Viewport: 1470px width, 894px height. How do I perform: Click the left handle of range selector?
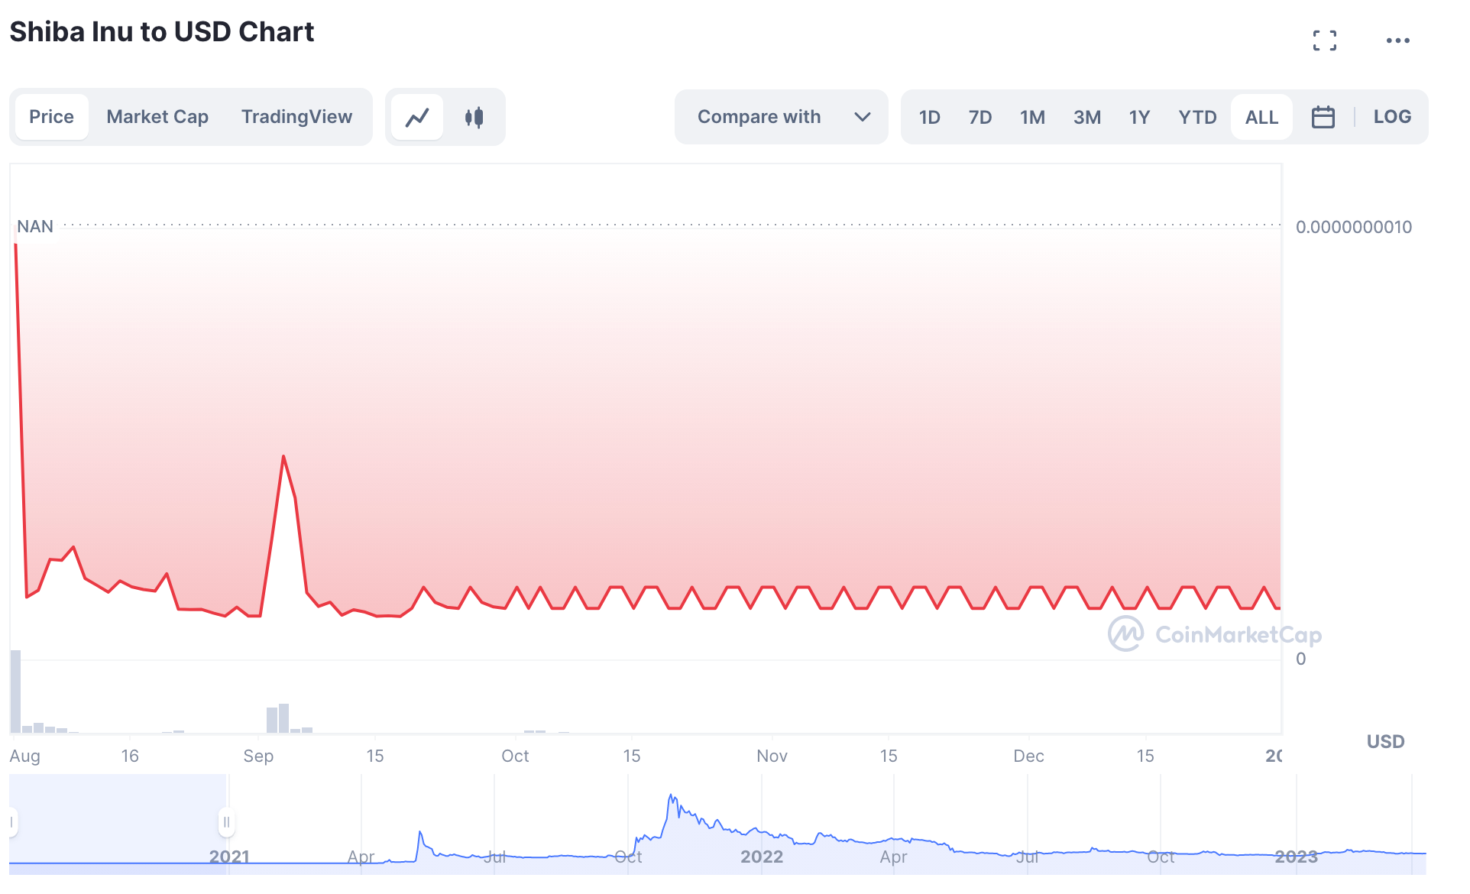[11, 822]
